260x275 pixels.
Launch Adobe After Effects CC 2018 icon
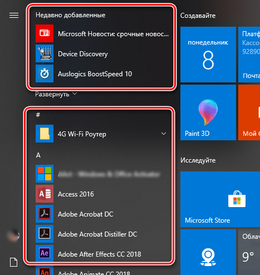coord(45,253)
